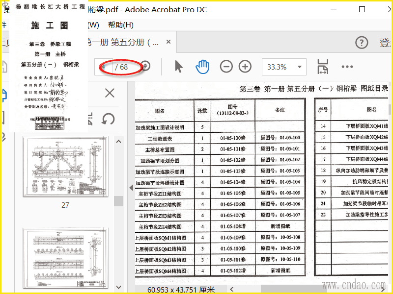
Task: Show more toolbar tools via the ellipsis
Action: pos(347,67)
